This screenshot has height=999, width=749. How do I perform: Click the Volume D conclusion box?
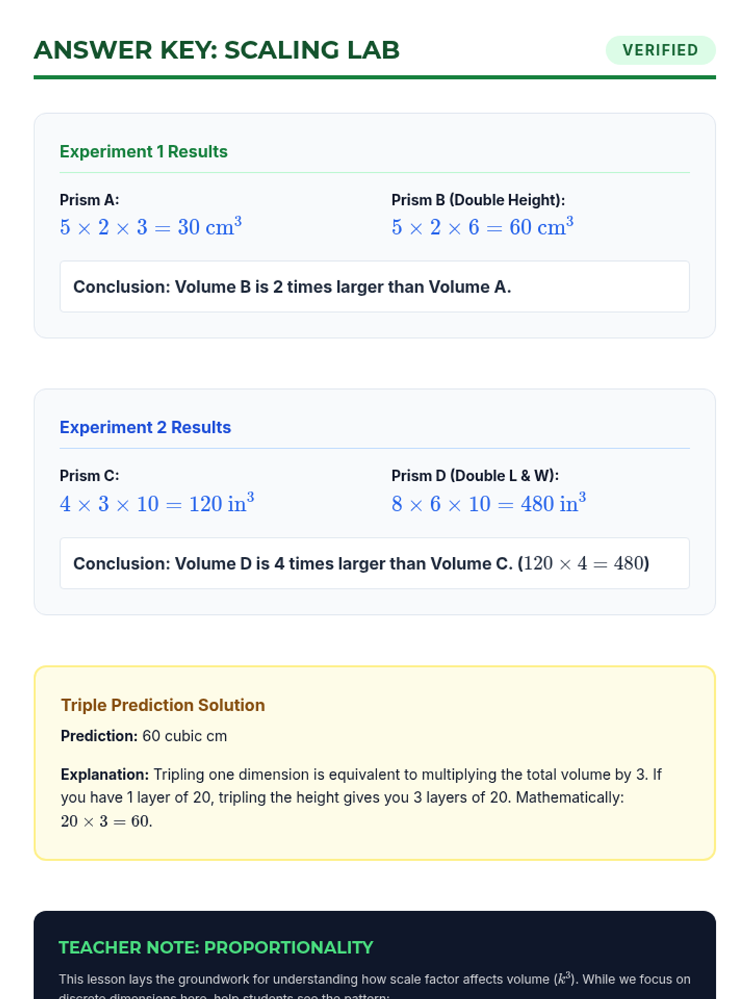[374, 563]
